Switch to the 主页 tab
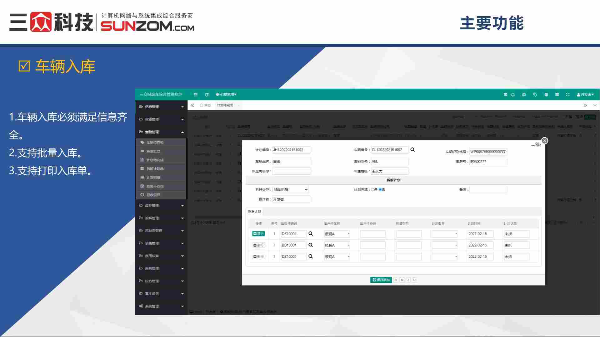The height and width of the screenshot is (337, 600). pos(206,105)
